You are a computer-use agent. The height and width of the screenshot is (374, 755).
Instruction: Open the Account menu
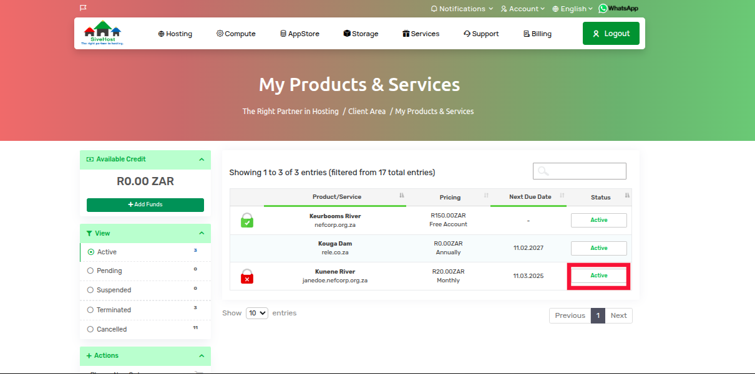pyautogui.click(x=522, y=8)
